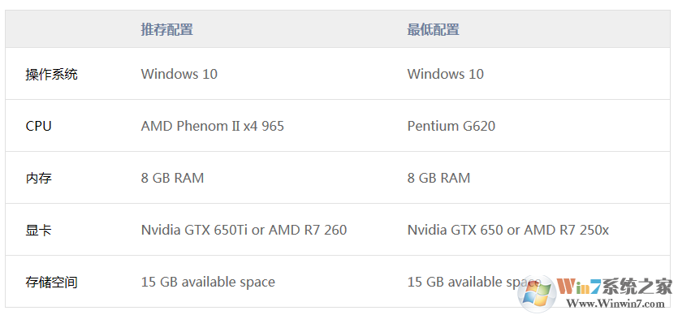Click the Win7系统之家 watermark text

[615, 287]
